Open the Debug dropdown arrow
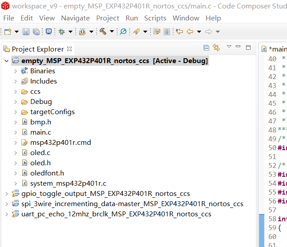Viewport: 287px width, 247px height. click(70, 32)
